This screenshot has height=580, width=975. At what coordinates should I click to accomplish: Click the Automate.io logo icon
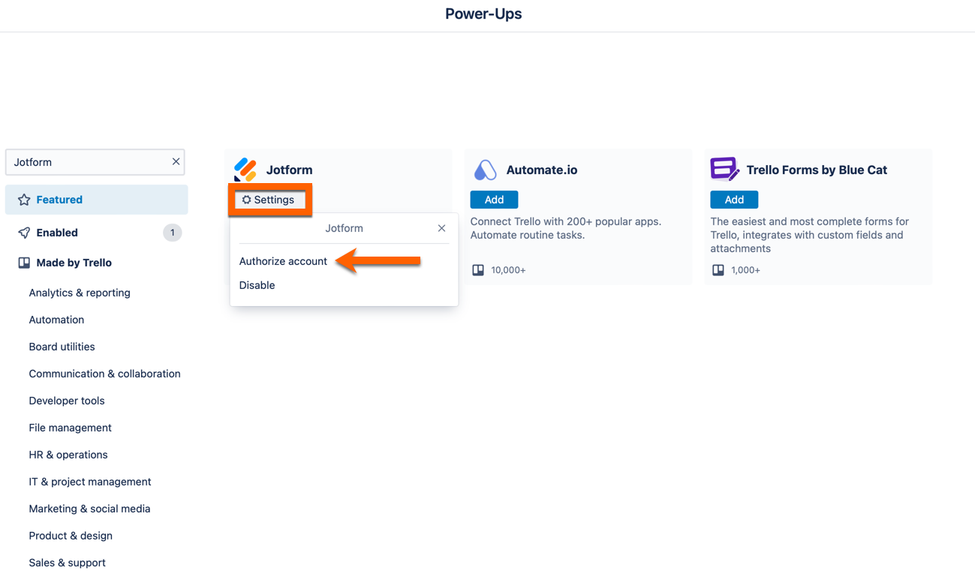(x=485, y=170)
